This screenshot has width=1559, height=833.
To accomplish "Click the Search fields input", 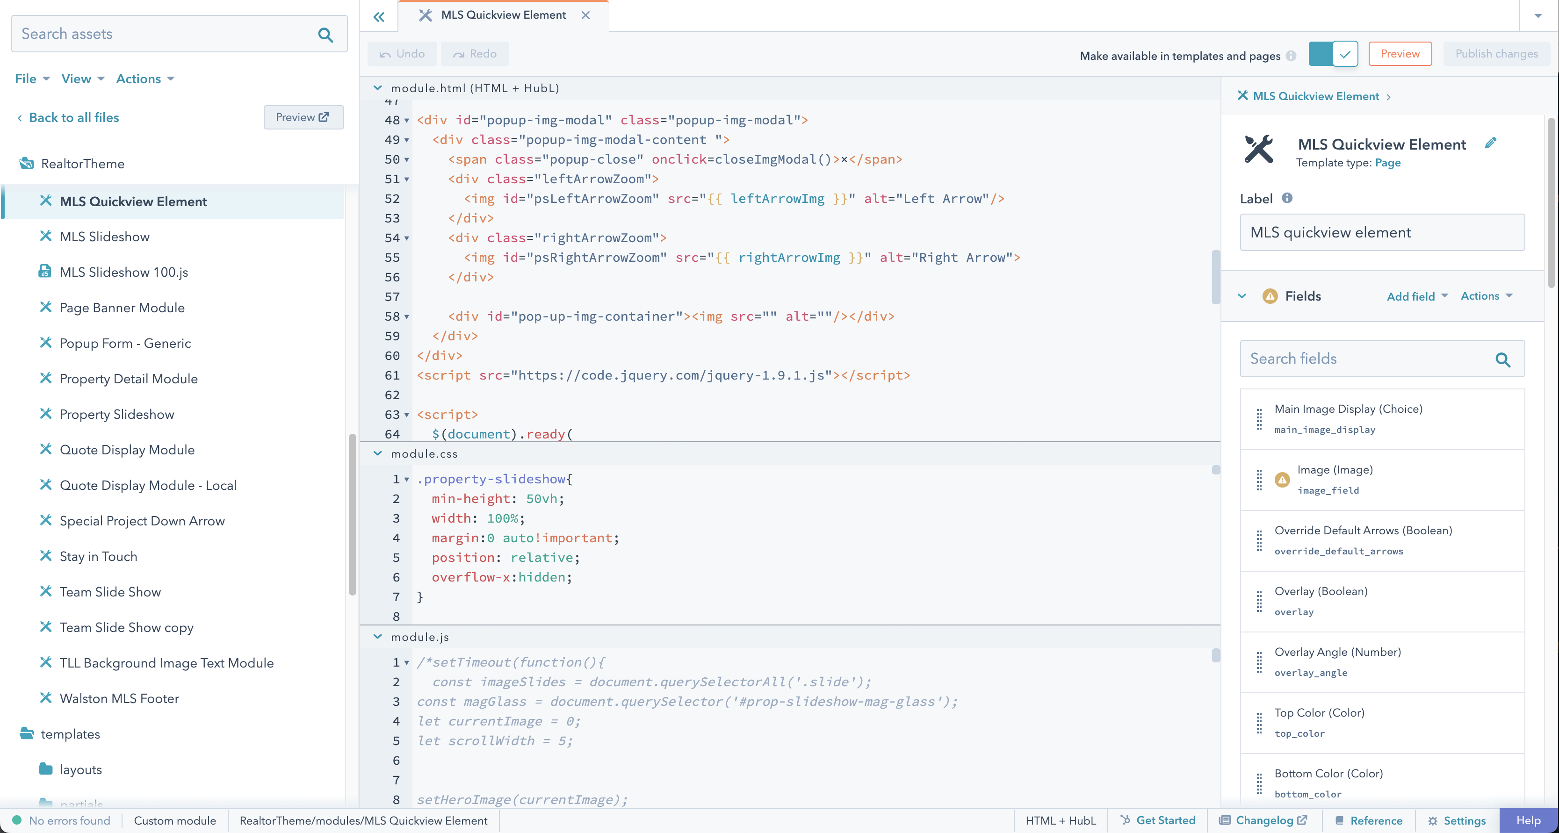I will [1382, 359].
